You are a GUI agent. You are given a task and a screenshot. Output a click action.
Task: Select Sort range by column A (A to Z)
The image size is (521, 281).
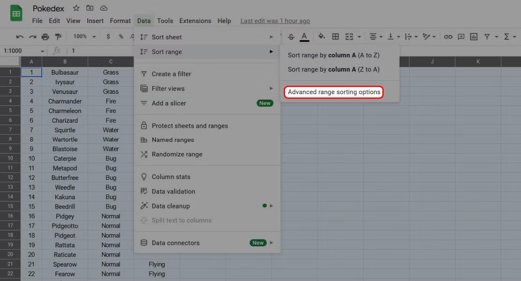340,55
